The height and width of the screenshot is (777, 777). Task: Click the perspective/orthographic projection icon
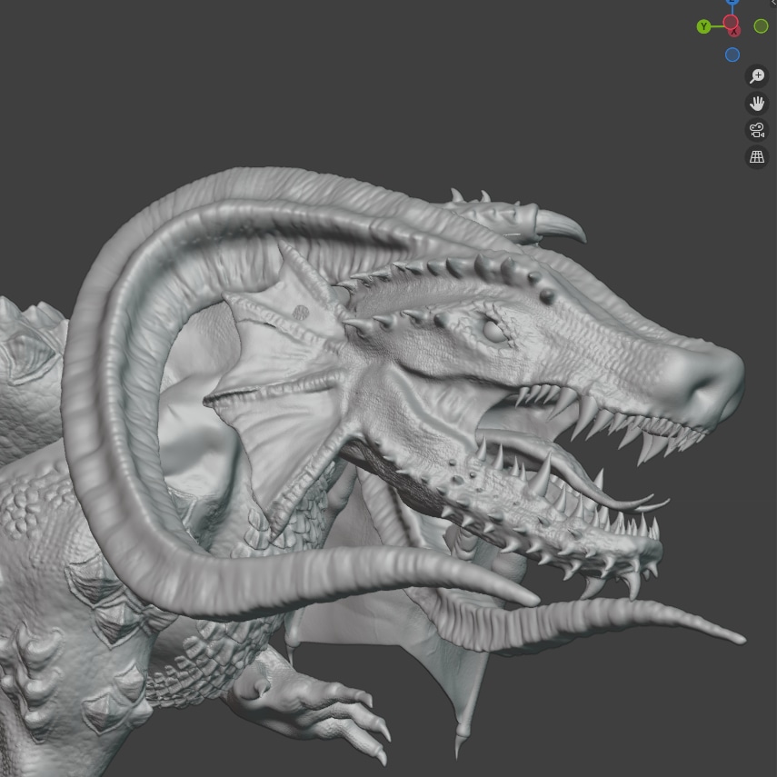757,156
